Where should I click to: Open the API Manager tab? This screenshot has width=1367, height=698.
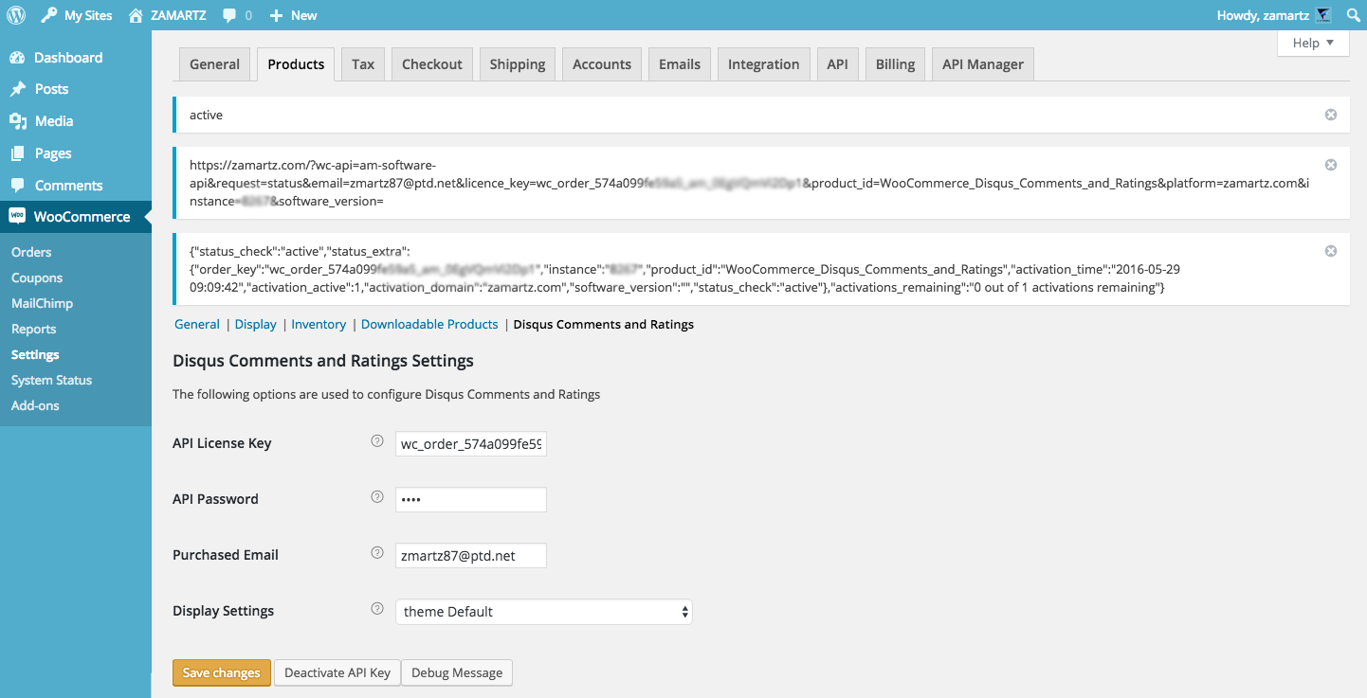pyautogui.click(x=982, y=64)
